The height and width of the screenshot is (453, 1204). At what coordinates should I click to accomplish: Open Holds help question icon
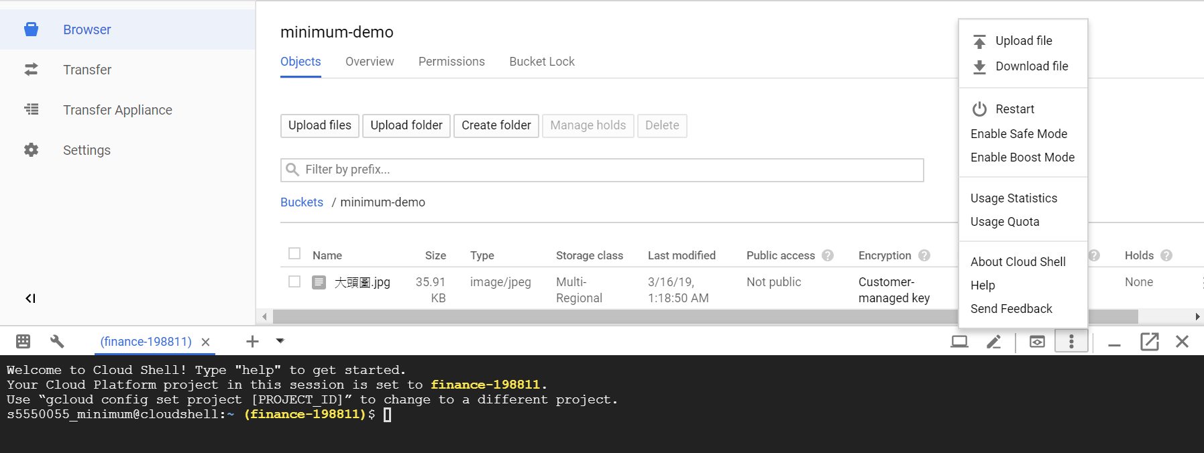coord(1166,255)
